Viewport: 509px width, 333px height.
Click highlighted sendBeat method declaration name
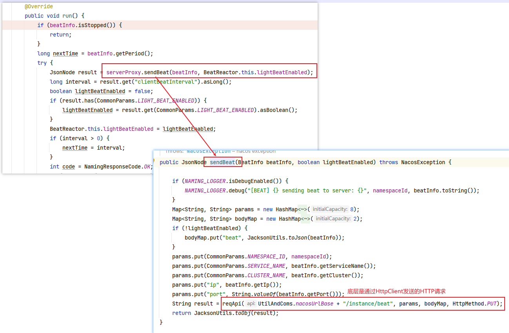point(222,162)
